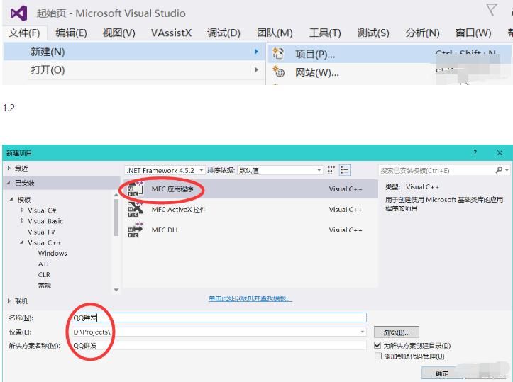Screen dimensions: 513x382
Task: Enable 添加到源代码管理 checkbox
Action: (x=378, y=356)
